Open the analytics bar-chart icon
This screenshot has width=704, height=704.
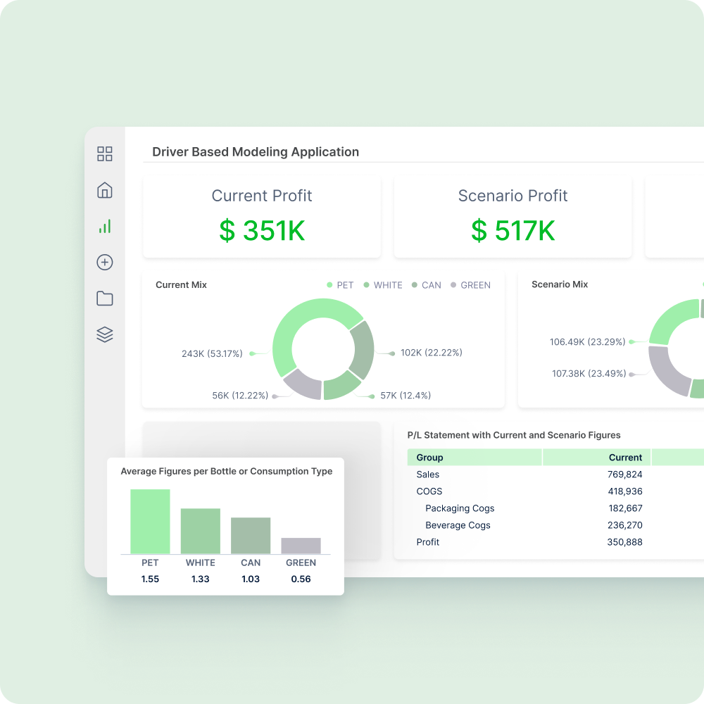(x=104, y=226)
